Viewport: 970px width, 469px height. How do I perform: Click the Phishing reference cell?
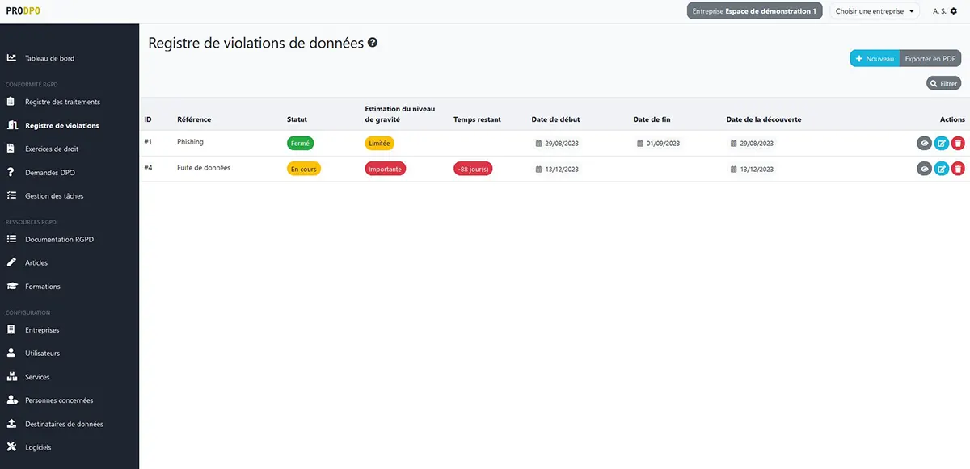(191, 141)
